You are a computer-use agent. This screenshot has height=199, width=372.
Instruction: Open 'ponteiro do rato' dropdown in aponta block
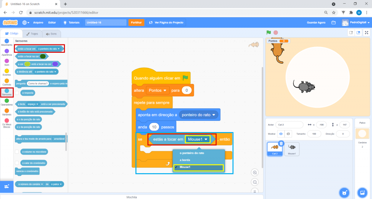[199, 115]
